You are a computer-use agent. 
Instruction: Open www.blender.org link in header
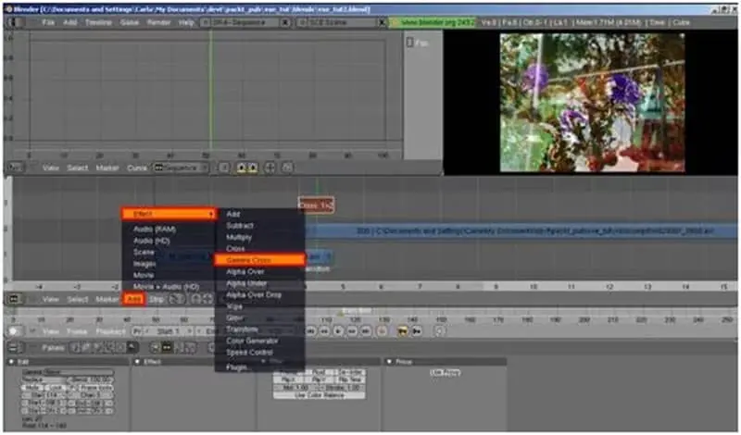pyautogui.click(x=433, y=22)
